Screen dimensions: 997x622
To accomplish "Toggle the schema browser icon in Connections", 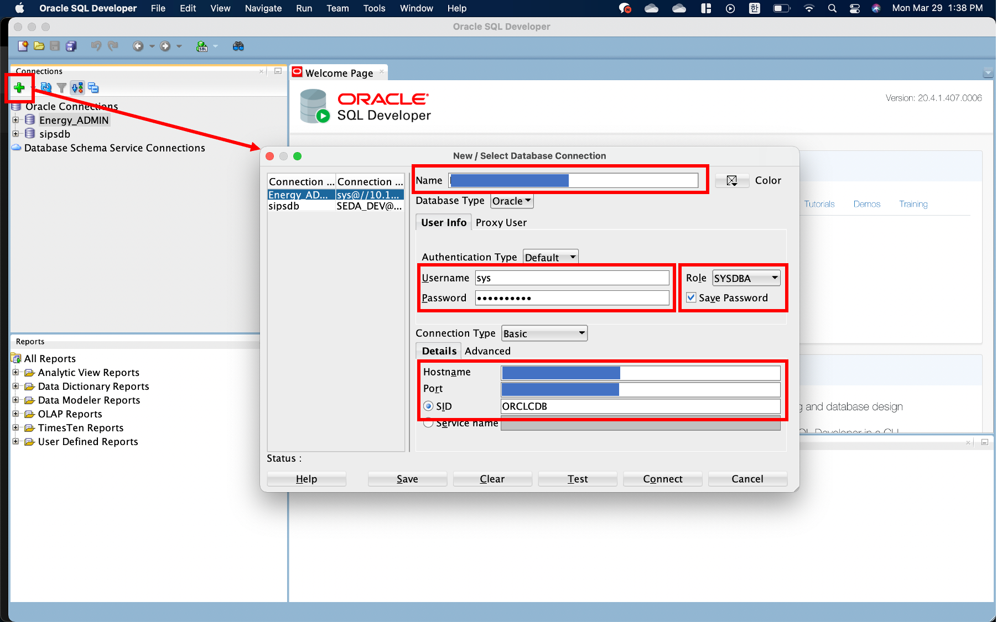I will pyautogui.click(x=77, y=87).
